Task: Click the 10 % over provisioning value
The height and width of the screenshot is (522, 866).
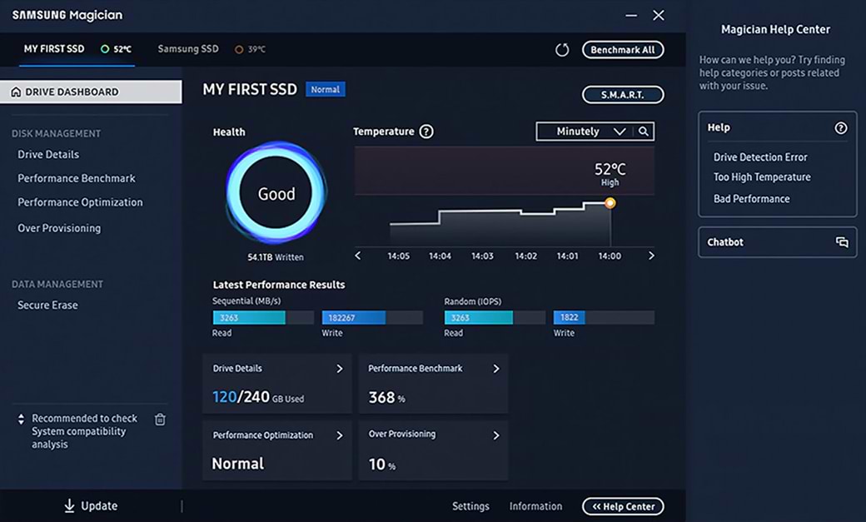Action: point(382,464)
